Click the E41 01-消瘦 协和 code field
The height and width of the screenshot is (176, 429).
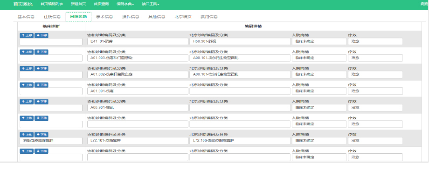pos(138,41)
